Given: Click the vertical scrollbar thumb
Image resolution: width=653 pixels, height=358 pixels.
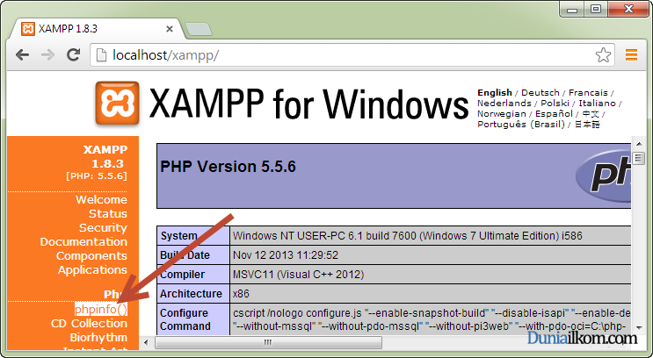Looking at the screenshot, I should pyautogui.click(x=638, y=159).
